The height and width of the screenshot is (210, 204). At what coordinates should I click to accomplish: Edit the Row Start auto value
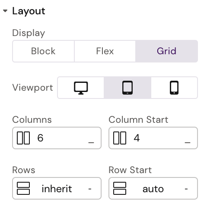(x=153, y=189)
